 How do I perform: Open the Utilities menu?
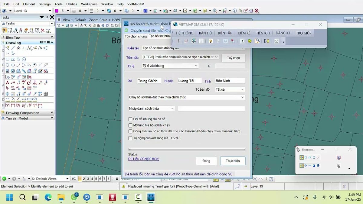pyautogui.click(x=72, y=4)
